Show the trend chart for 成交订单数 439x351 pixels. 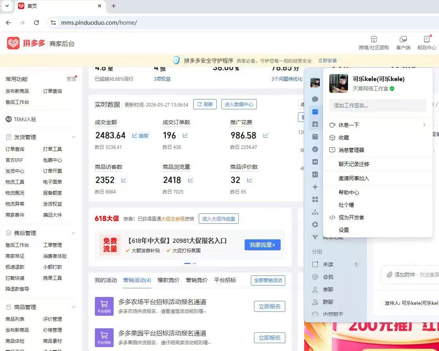[x=185, y=136]
